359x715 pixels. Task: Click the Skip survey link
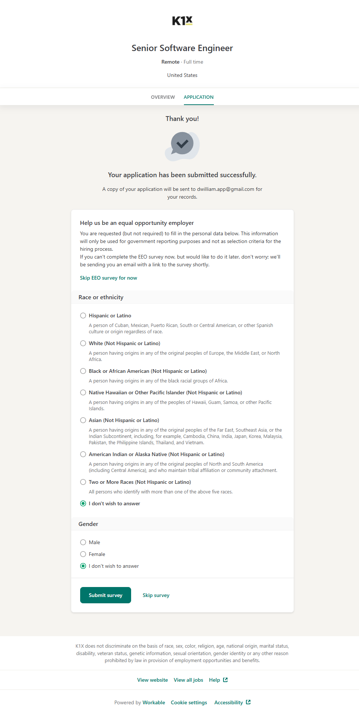[156, 595]
